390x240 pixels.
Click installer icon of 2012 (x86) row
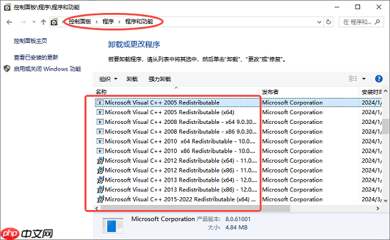coord(100,170)
